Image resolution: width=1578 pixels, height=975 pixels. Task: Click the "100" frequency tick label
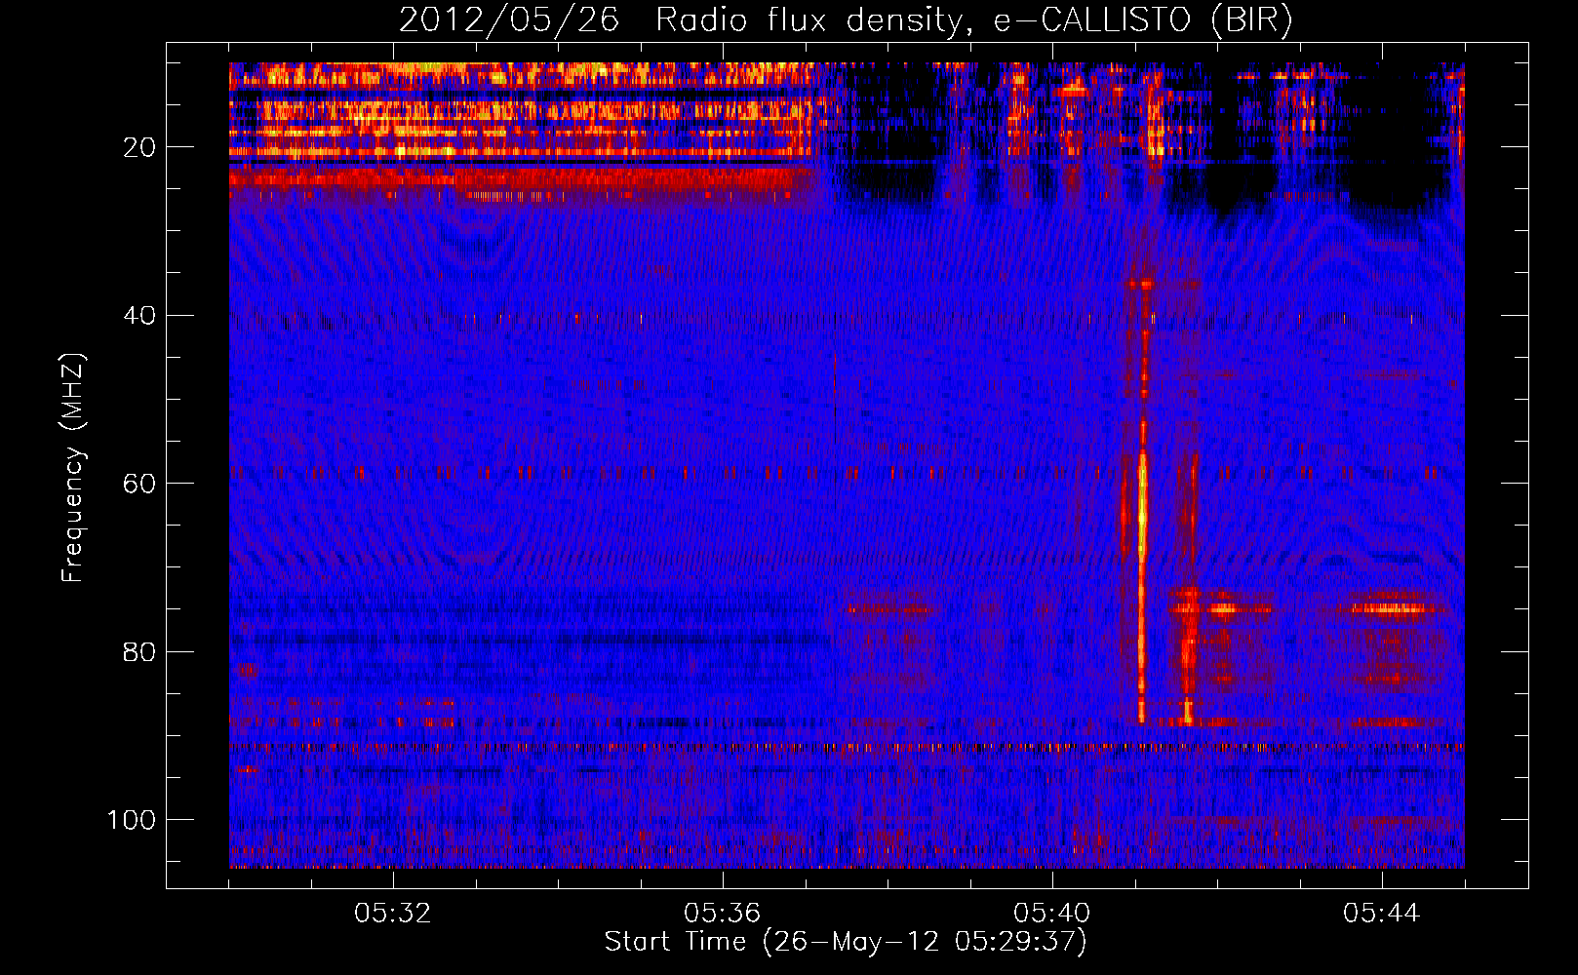tap(132, 820)
